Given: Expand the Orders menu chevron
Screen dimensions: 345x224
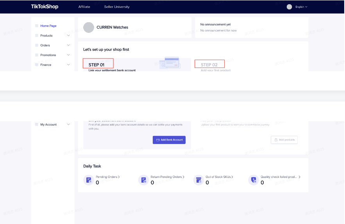Looking at the screenshot, I should pos(68,45).
